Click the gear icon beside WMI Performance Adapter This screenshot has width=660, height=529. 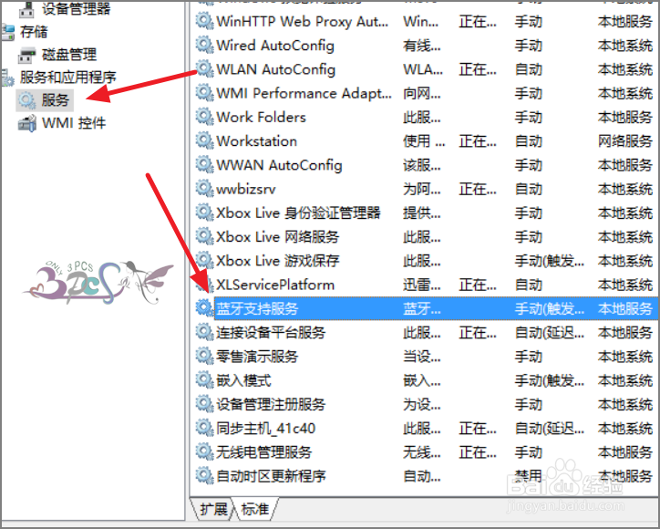pos(204,93)
